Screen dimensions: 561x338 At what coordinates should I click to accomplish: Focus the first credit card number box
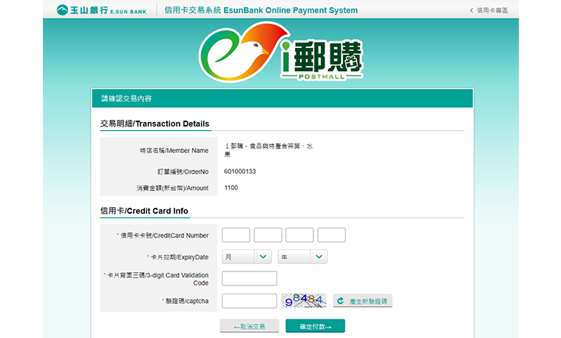tap(236, 235)
